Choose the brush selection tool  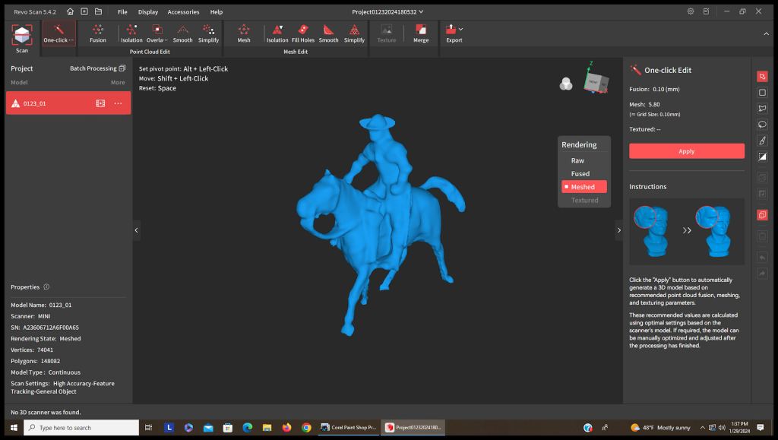(x=762, y=141)
